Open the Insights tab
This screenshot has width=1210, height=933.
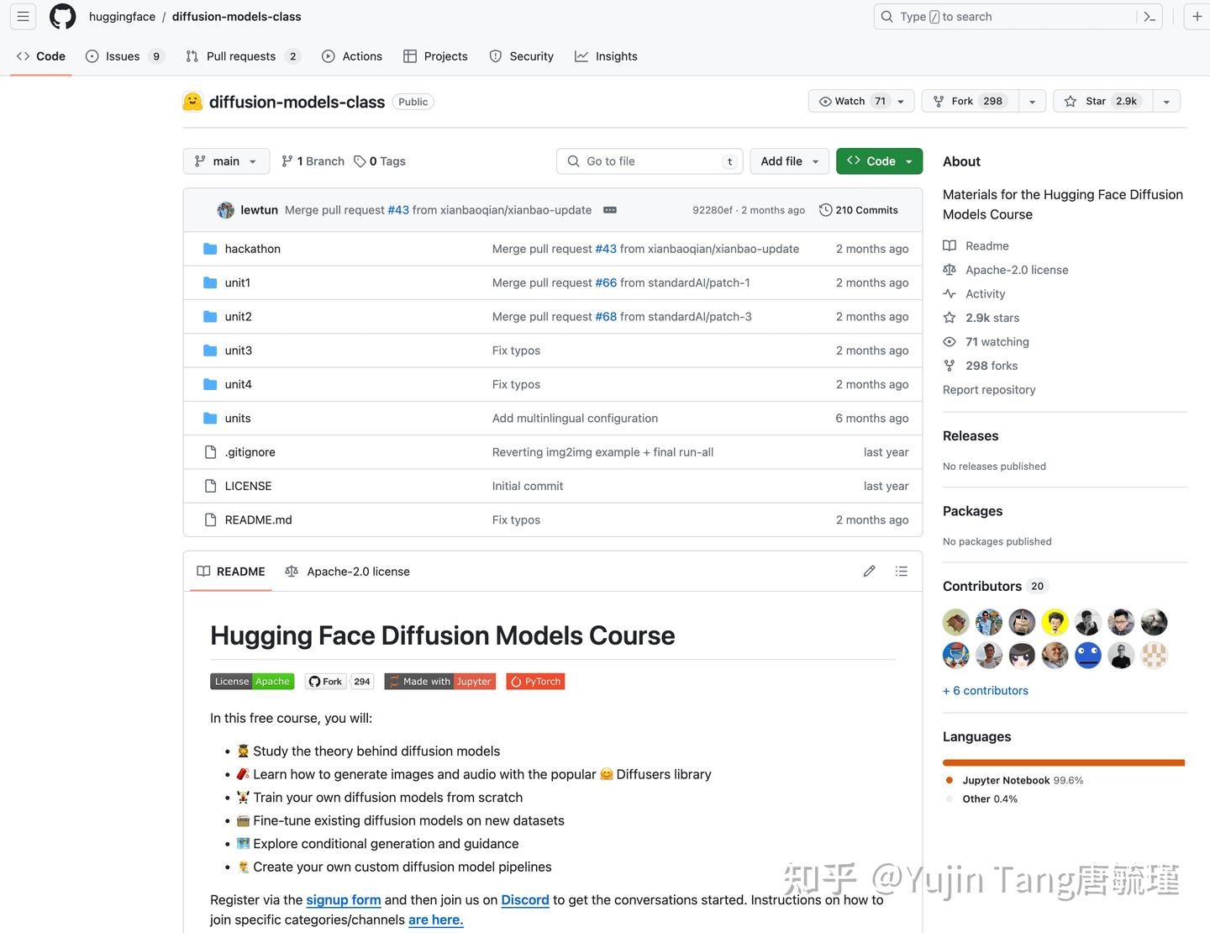[606, 55]
